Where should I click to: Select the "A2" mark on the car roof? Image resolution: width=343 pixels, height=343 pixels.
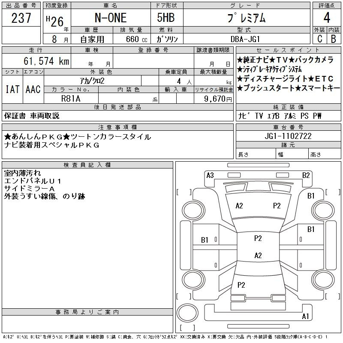point(258,256)
